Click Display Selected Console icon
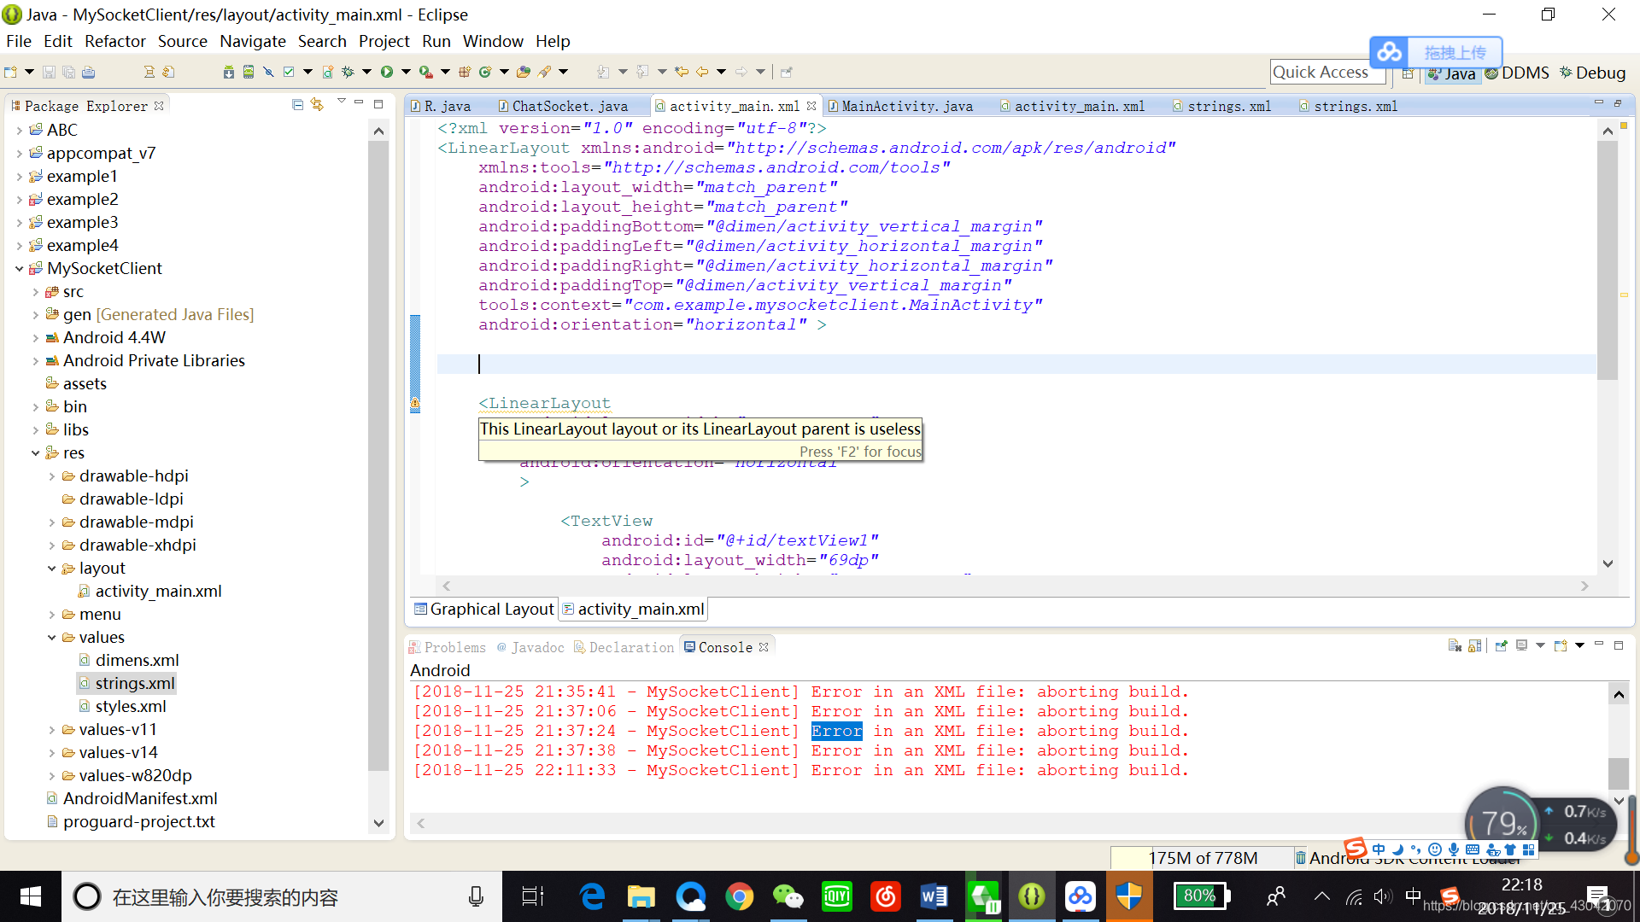Image resolution: width=1640 pixels, height=922 pixels. pos(1522,646)
